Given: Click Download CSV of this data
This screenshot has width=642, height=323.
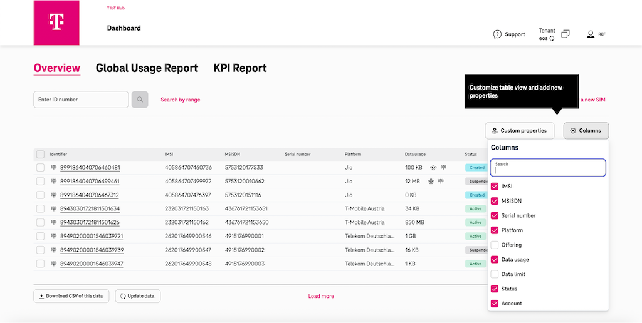Looking at the screenshot, I should click(x=71, y=296).
